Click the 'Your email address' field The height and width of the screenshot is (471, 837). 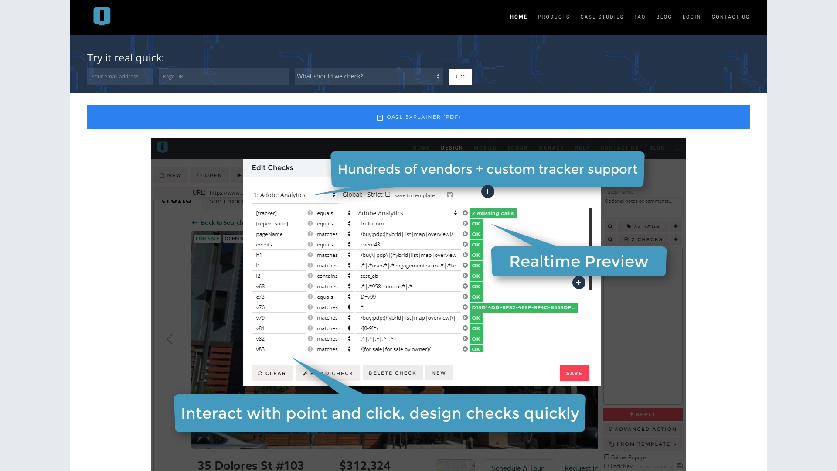click(x=119, y=76)
